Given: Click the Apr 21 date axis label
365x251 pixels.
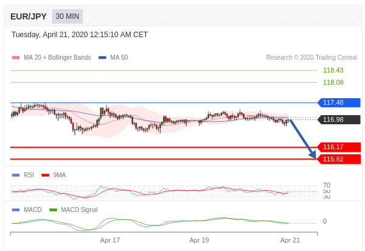Looking at the screenshot, I should pyautogui.click(x=290, y=240).
